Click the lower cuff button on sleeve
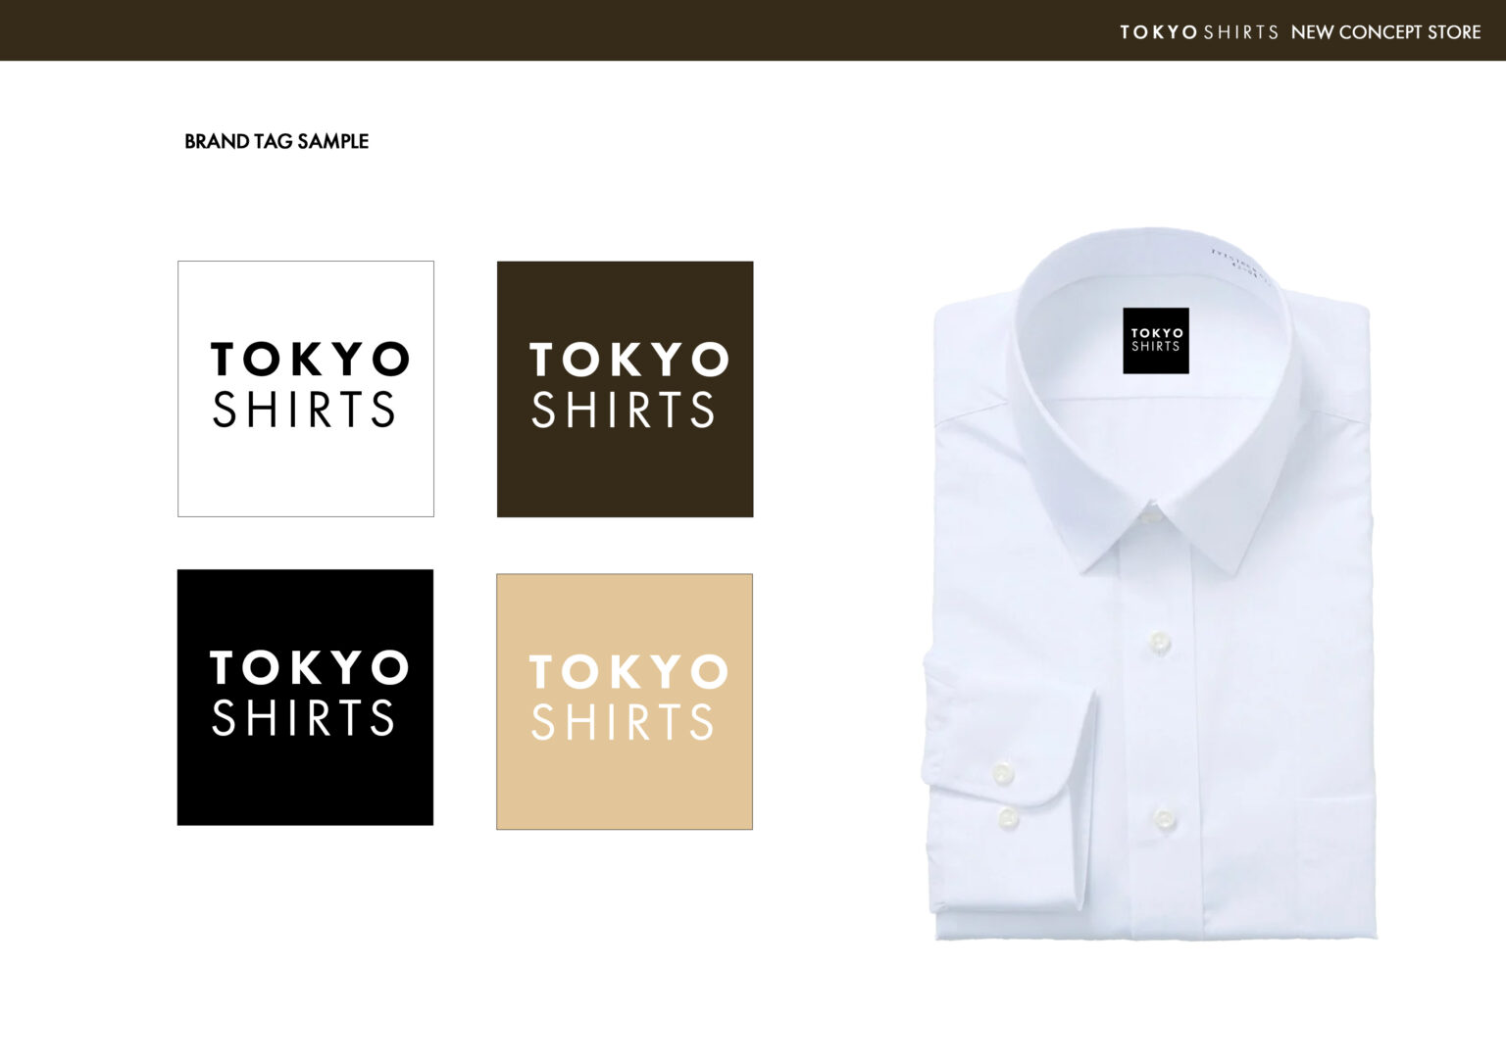This screenshot has height=1064, width=1506. pyautogui.click(x=1008, y=817)
